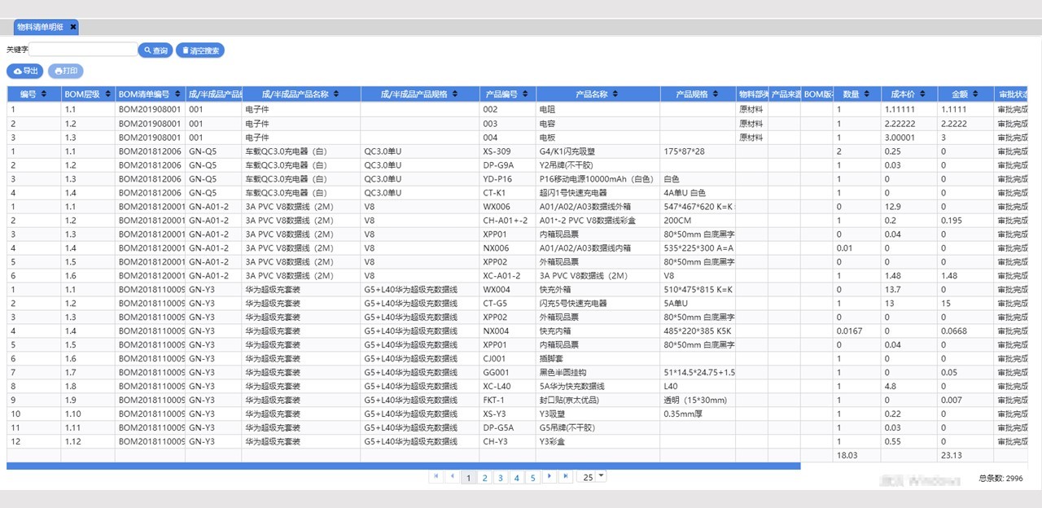Sort by 成/半成品产品名称 column sort icon
The image size is (1042, 508).
pos(335,94)
